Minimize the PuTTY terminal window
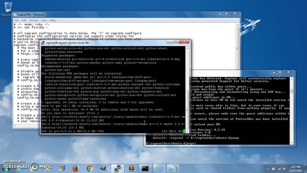This screenshot has width=307, height=173. click(169, 42)
